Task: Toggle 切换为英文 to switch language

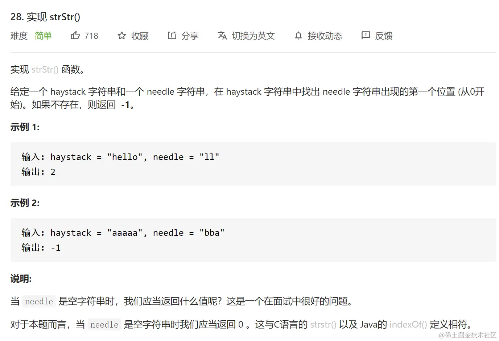Action: (x=253, y=36)
